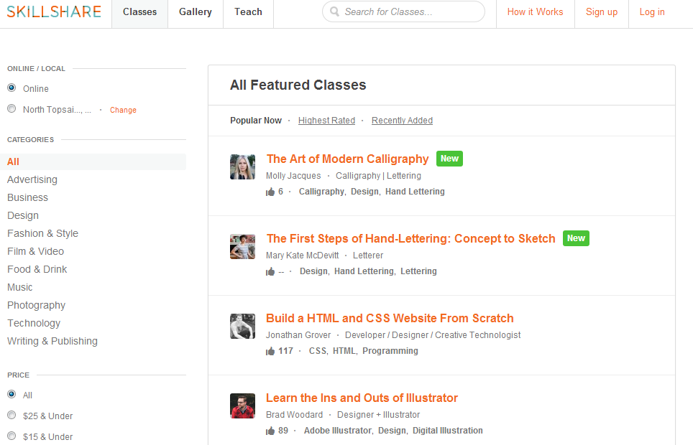Click the search magnifier icon
This screenshot has height=445, width=693.
pos(334,11)
